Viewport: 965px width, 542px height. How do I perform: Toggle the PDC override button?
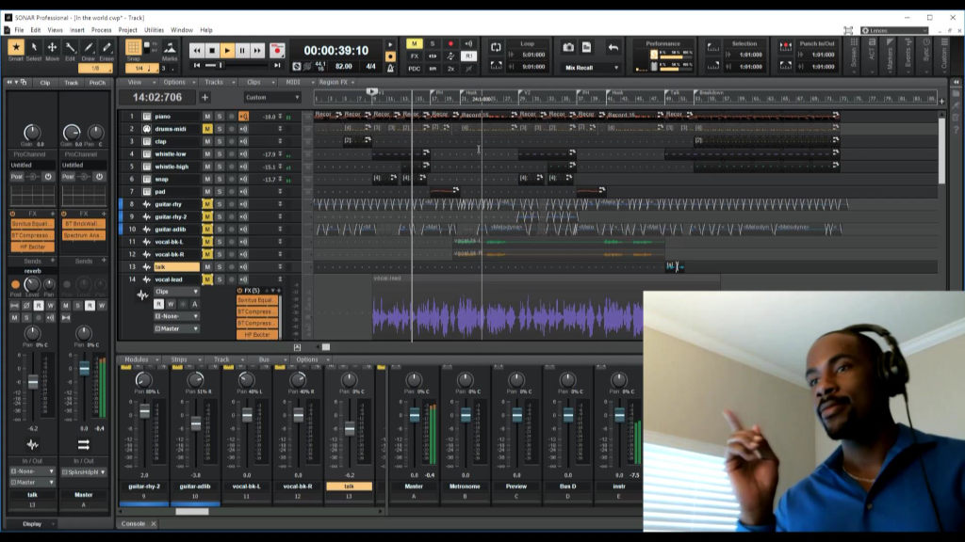[x=415, y=68]
